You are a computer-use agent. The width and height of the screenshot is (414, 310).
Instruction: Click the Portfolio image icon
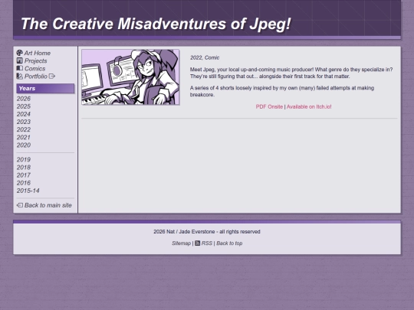point(19,77)
